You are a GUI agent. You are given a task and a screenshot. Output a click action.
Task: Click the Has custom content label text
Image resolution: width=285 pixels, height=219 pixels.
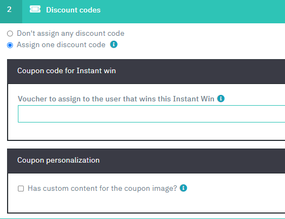pyautogui.click(x=102, y=189)
